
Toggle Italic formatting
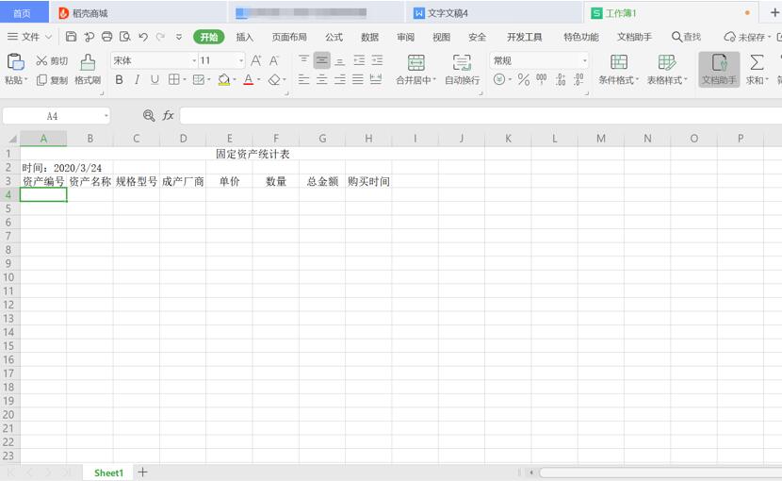pyautogui.click(x=137, y=79)
